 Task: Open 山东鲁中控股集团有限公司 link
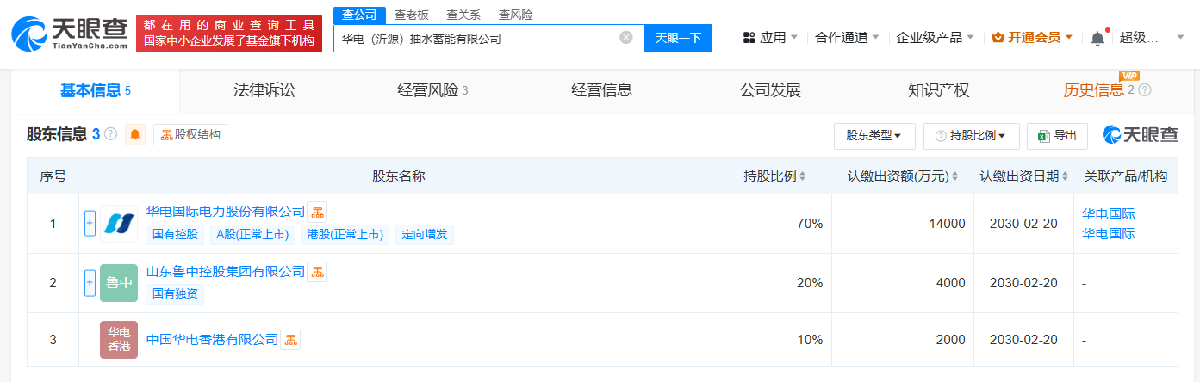coord(226,271)
